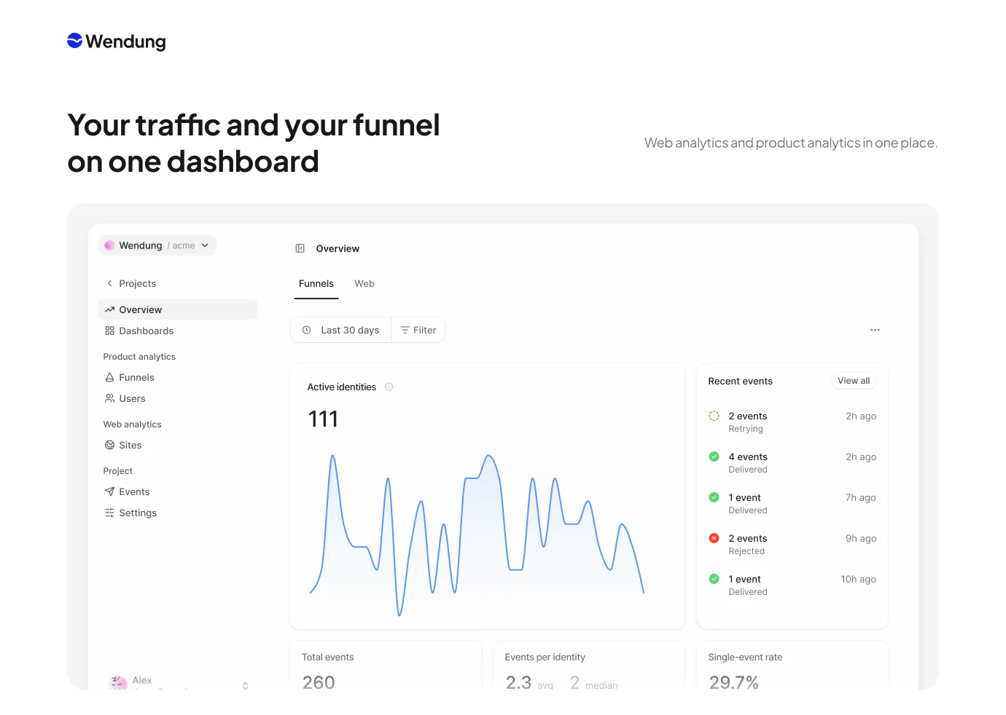Click the clock icon in the date range button
The width and height of the screenshot is (1006, 715).
(306, 330)
